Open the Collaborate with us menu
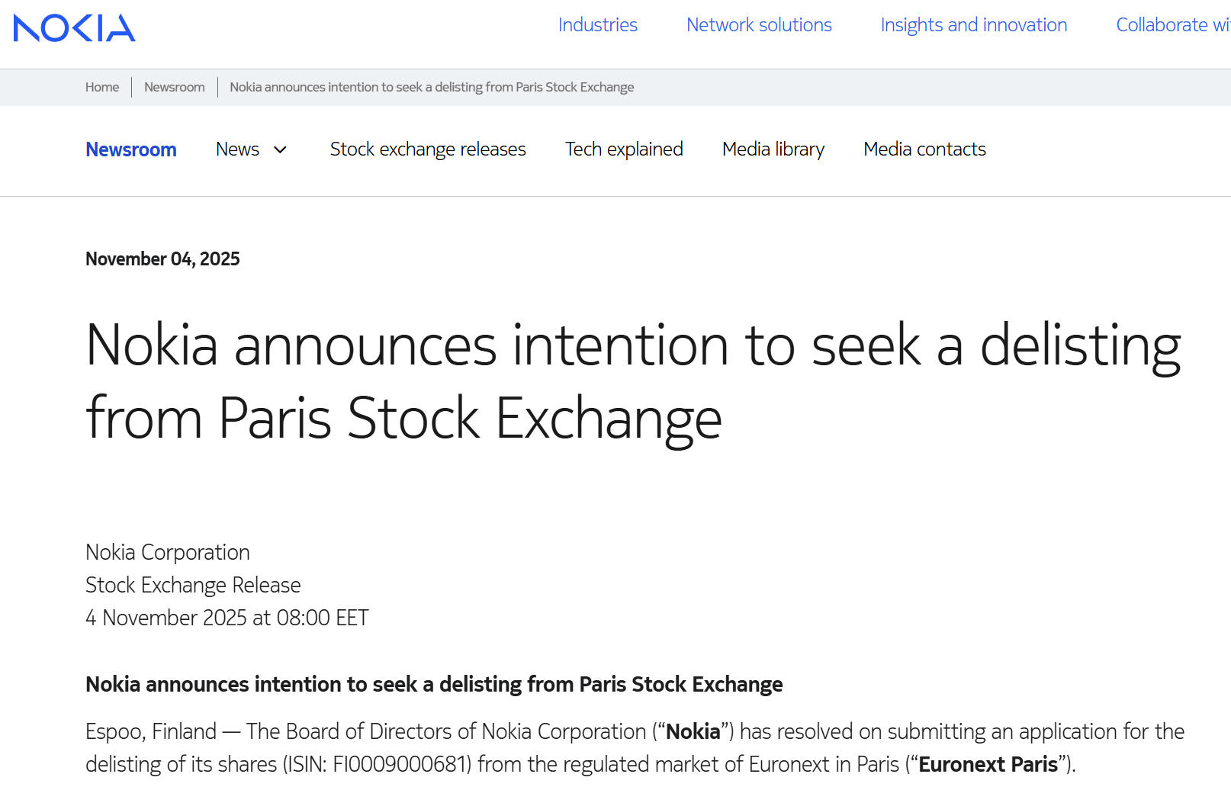Screen dimensions: 1231x790 pos(1172,25)
